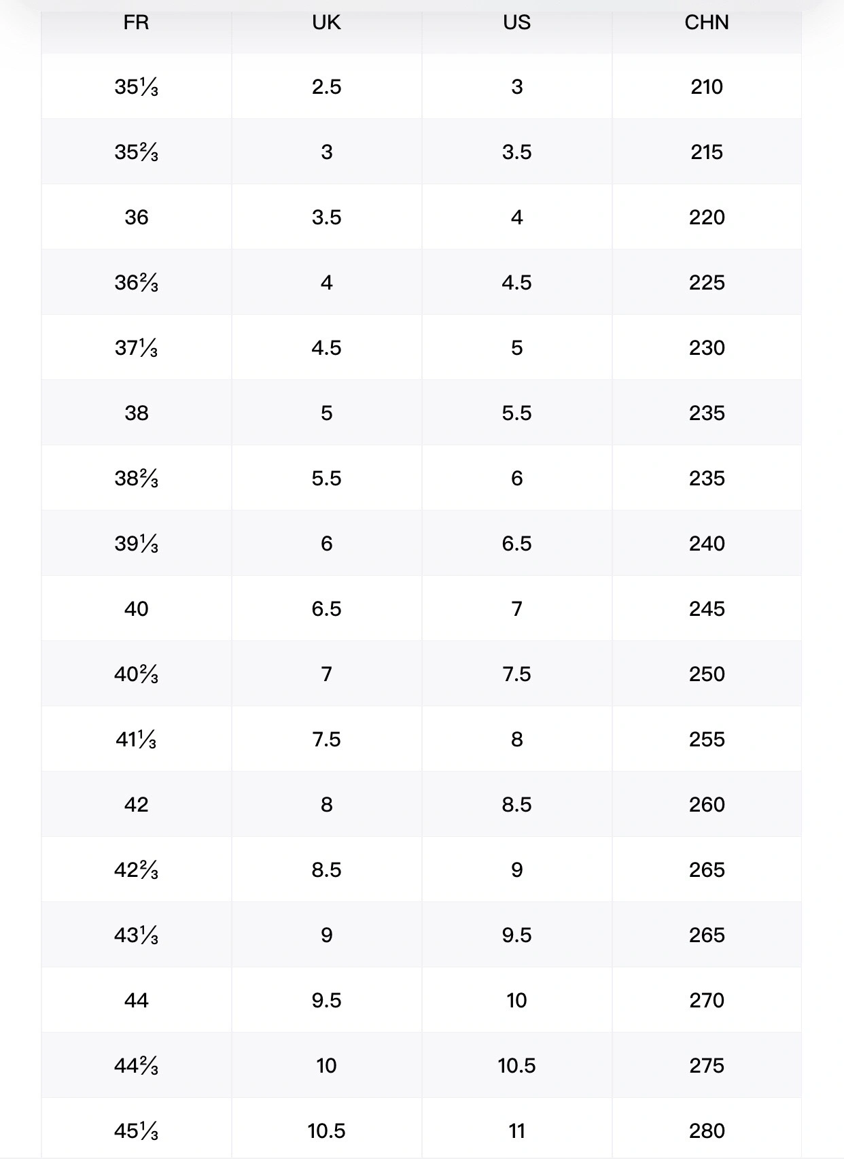Select CHN value 260

(x=707, y=805)
